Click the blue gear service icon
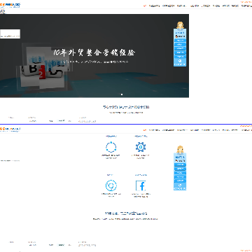252x252 pixels. click(141, 147)
